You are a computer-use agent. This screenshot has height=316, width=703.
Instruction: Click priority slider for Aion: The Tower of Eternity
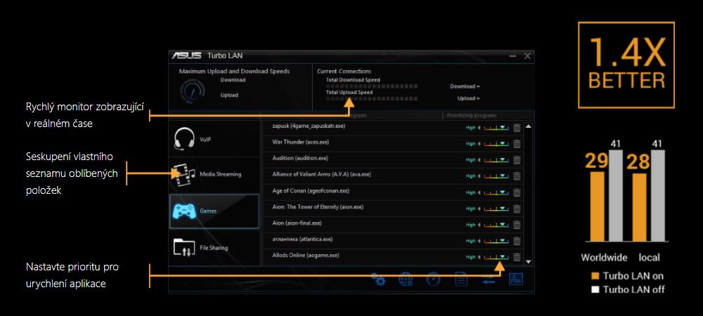coord(496,209)
